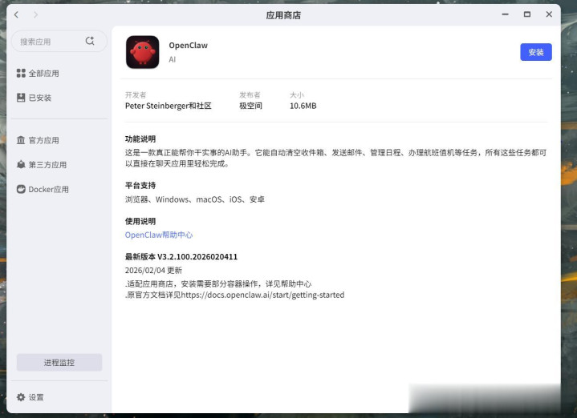The image size is (577, 418).
Task: Open 进程监控 button
Action: pos(59,363)
